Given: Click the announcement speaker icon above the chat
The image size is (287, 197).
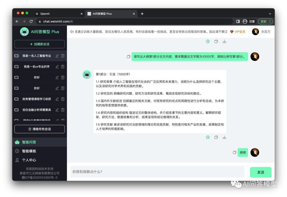Looking at the screenshot, I should pyautogui.click(x=72, y=31).
